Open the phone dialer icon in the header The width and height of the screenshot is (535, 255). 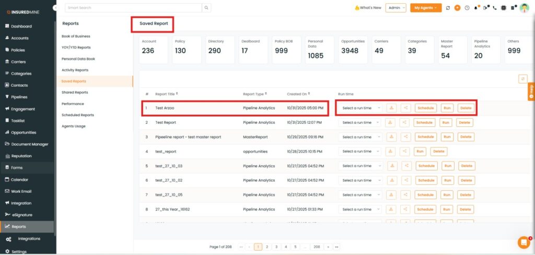tap(494, 8)
